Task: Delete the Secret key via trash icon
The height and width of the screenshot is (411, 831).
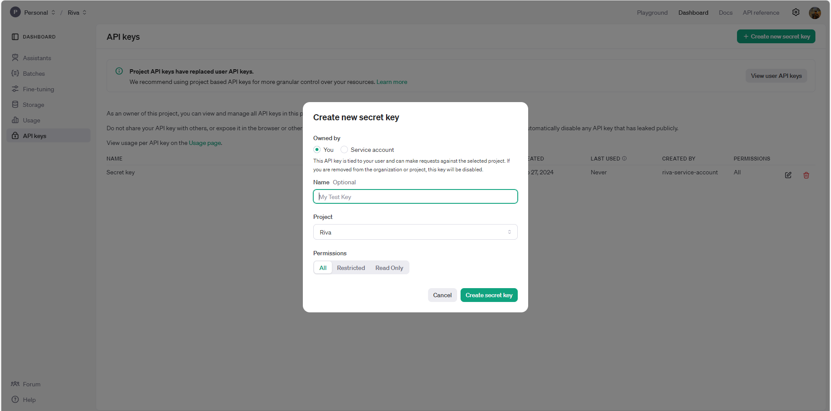Action: [x=806, y=175]
